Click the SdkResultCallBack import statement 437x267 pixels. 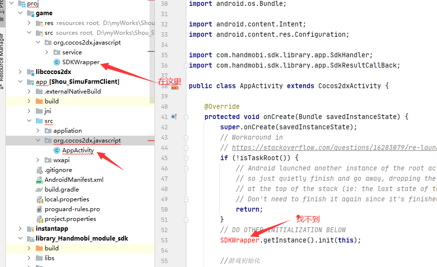pos(294,65)
